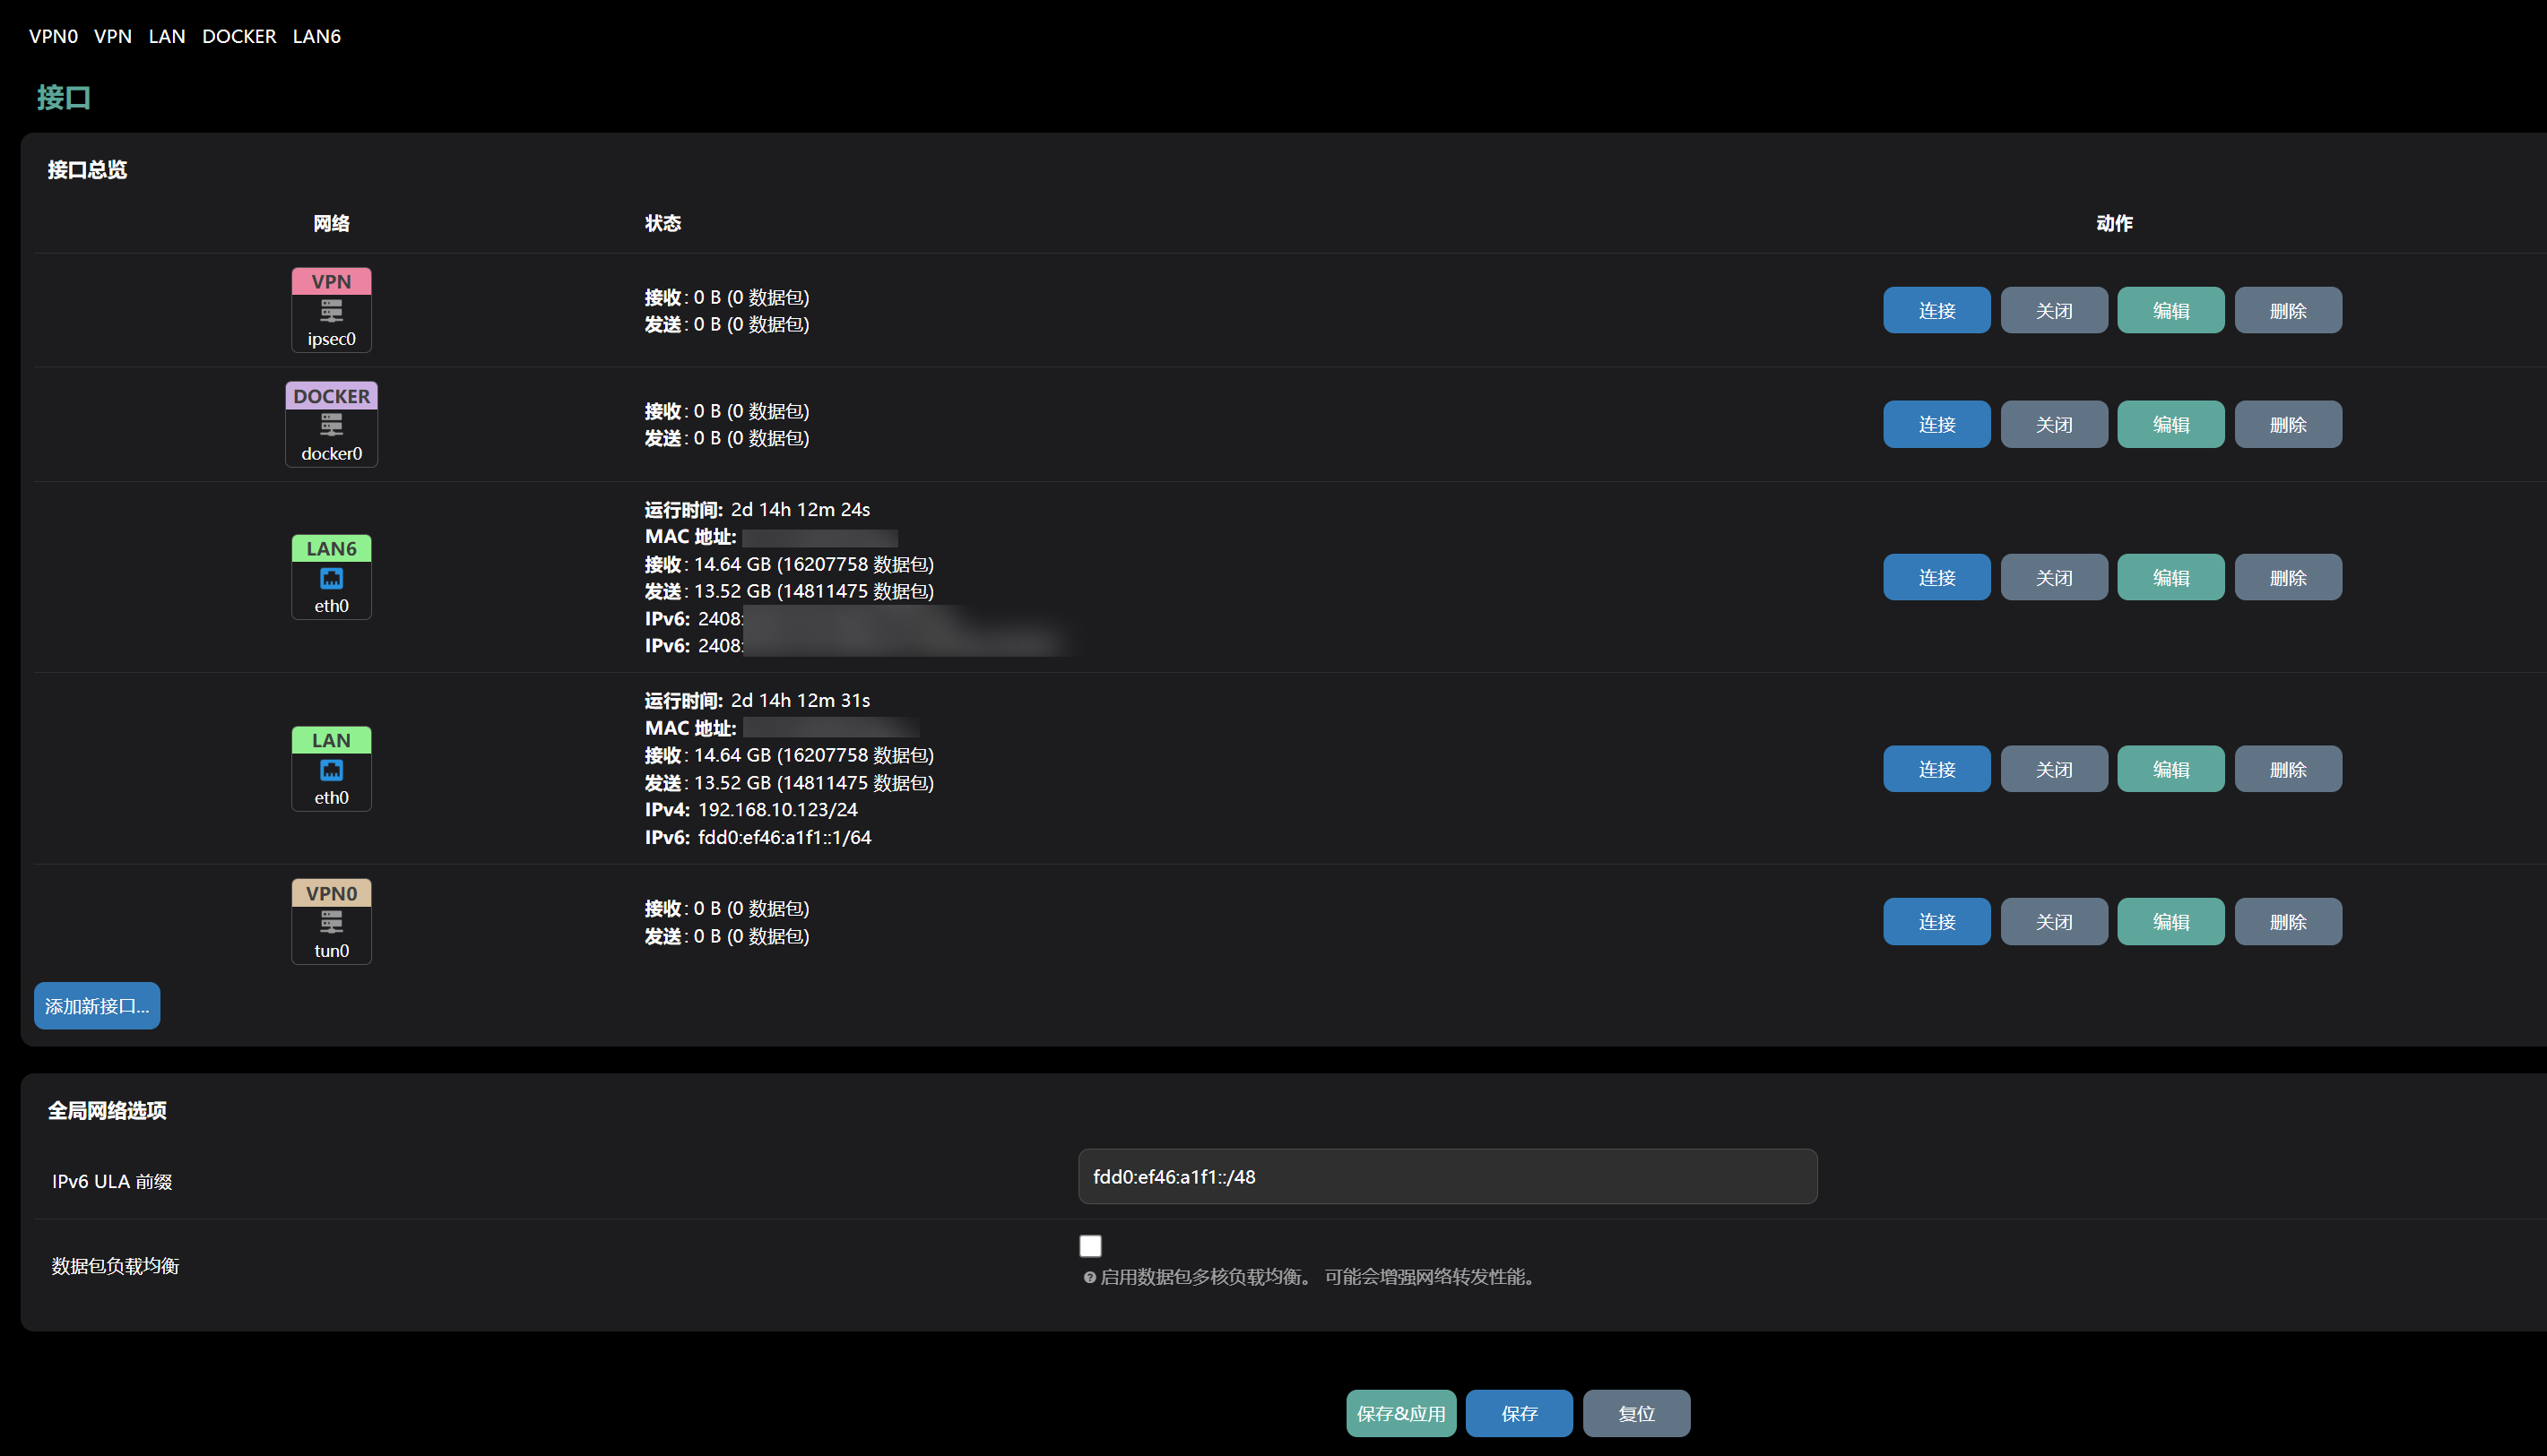The image size is (2547, 1456).
Task: Click the LAN6 eth0 ethernet icon
Action: pos(331,578)
